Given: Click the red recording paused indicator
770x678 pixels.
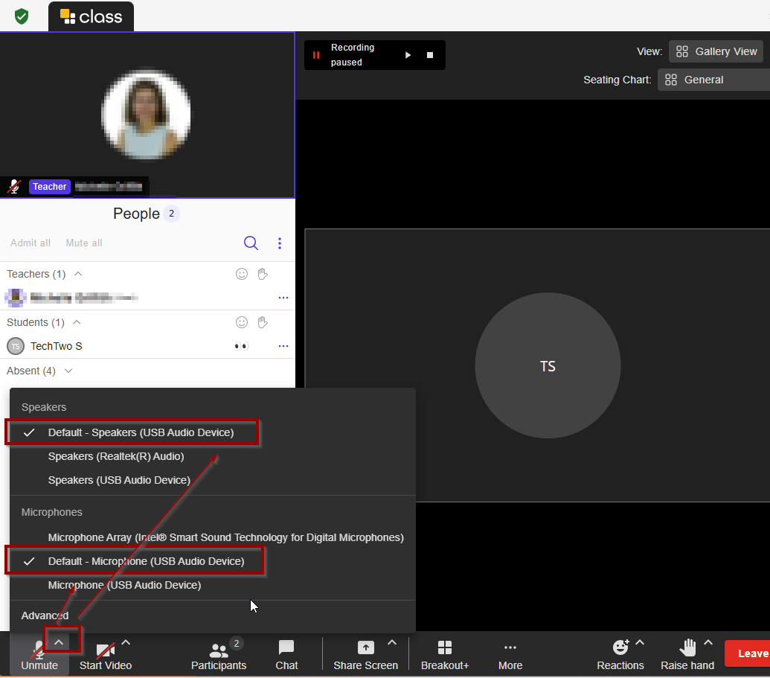Looking at the screenshot, I should pos(316,55).
